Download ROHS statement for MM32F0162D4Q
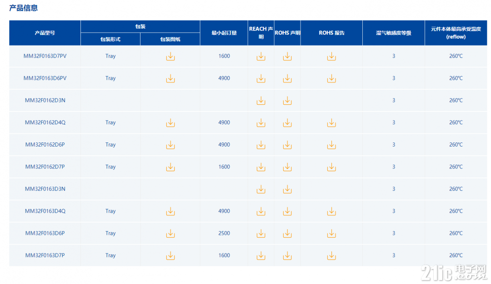The height and width of the screenshot is (284, 491). pyautogui.click(x=287, y=123)
